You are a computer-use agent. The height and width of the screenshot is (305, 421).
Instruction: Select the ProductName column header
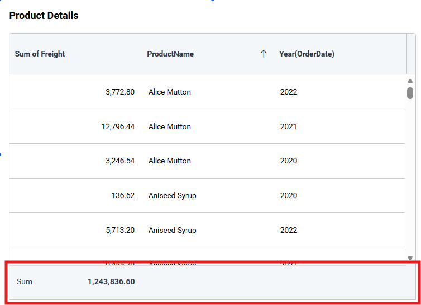(x=170, y=54)
